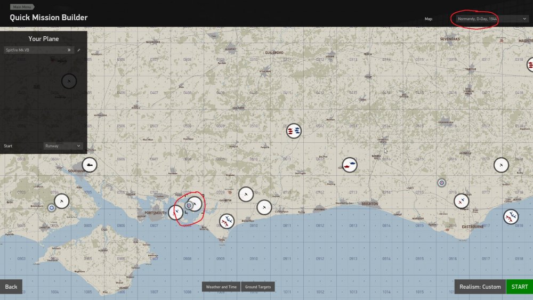Click the green START button
533x300 pixels.
click(x=519, y=287)
